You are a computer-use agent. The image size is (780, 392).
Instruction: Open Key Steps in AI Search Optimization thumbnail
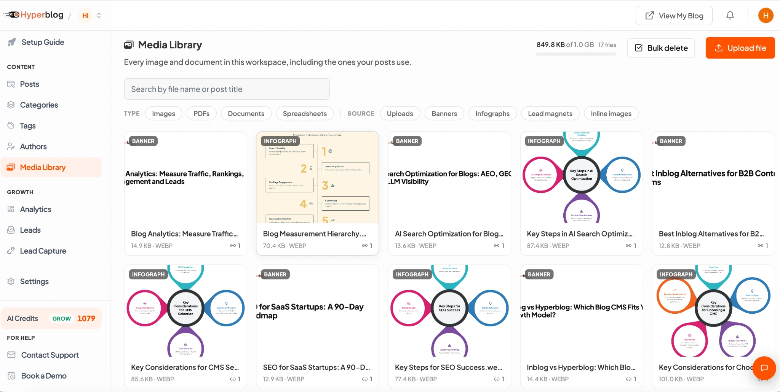(581, 177)
